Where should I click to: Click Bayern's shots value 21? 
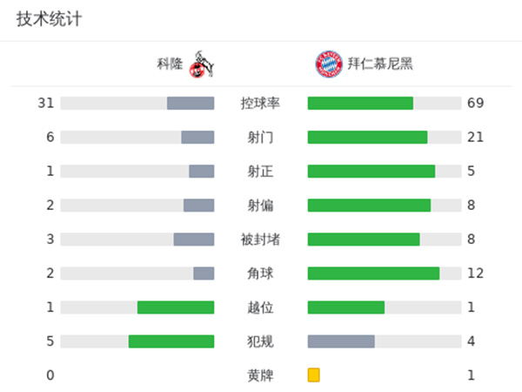click(475, 138)
